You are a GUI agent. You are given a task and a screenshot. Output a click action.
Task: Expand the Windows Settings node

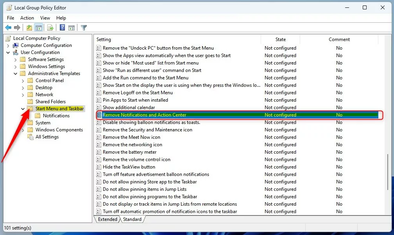[15, 66]
